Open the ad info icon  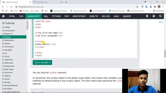point(160,22)
